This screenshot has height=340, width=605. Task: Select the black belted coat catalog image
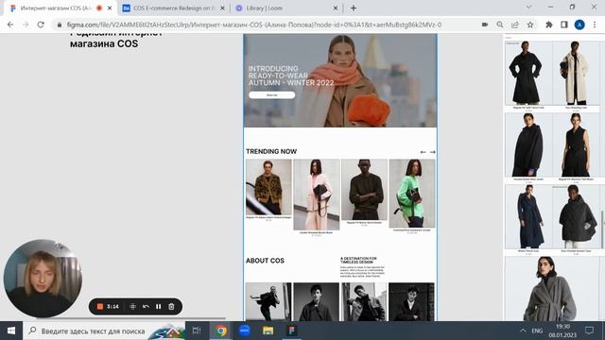click(x=528, y=73)
